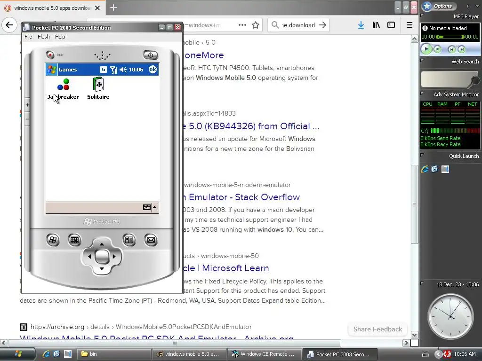Collapse the MP3 Player panel toggle

click(x=422, y=15)
